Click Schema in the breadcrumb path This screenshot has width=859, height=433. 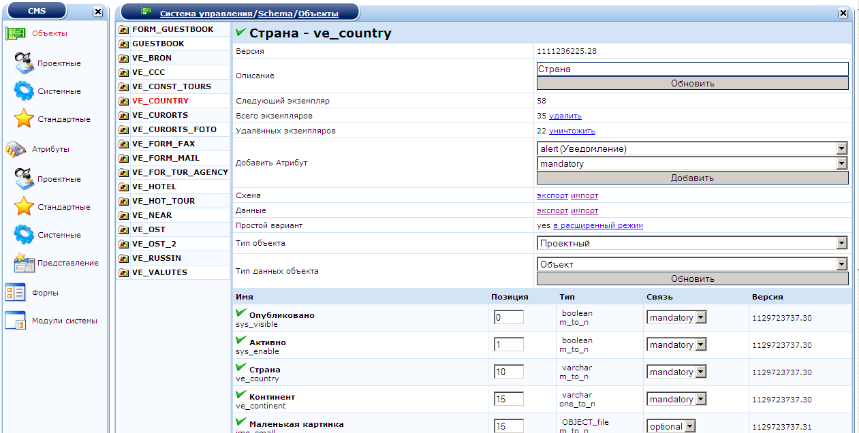click(x=276, y=13)
